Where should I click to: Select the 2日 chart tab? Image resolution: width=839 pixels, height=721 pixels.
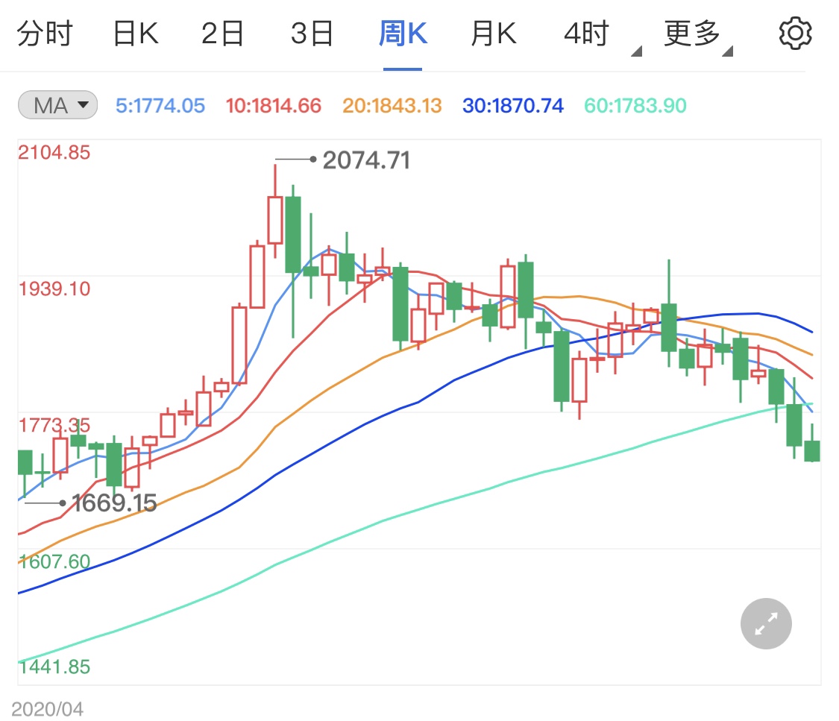click(x=223, y=35)
